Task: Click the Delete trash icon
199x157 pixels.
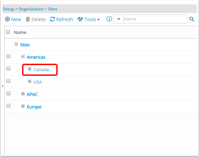Action: [28, 19]
